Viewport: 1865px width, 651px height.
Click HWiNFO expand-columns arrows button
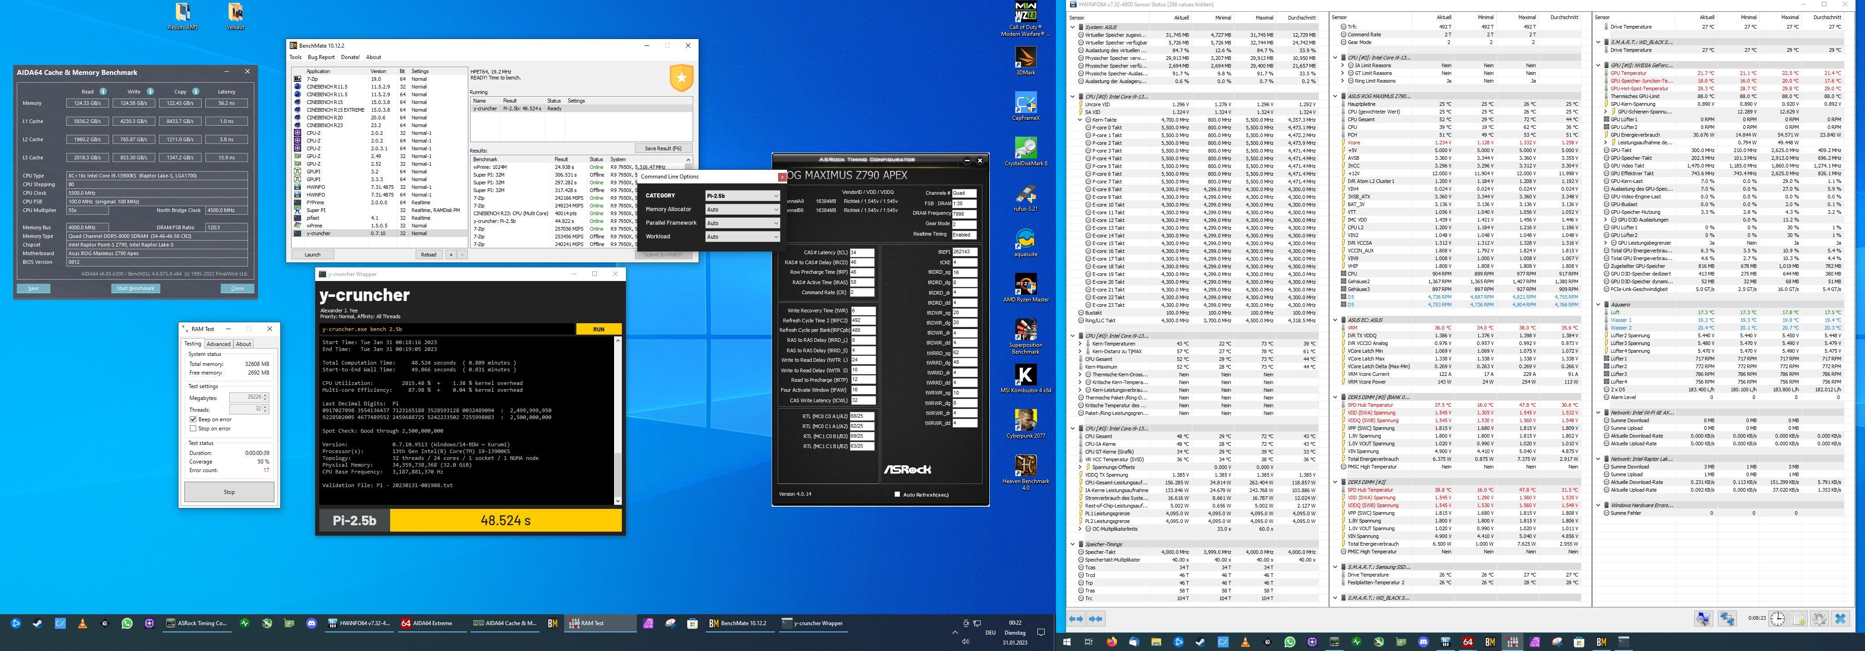[x=1076, y=618]
